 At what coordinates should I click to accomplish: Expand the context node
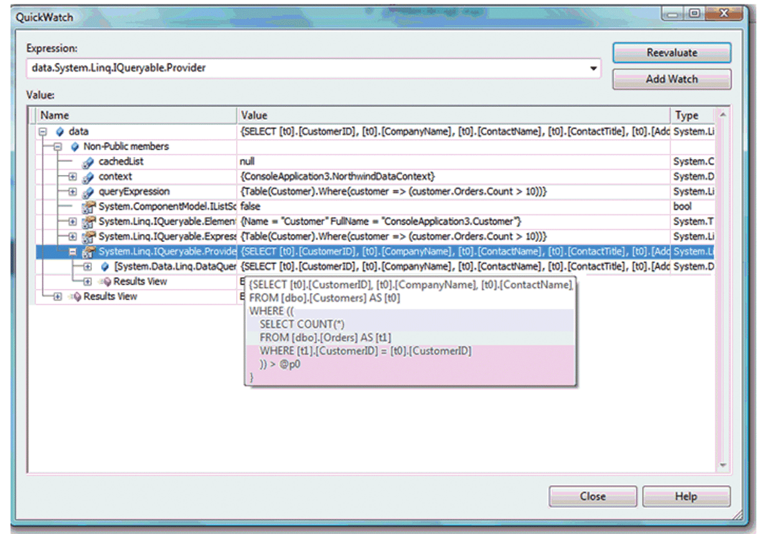pyautogui.click(x=72, y=176)
